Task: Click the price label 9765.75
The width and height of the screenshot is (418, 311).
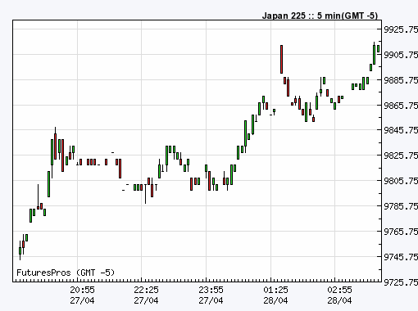Action: point(401,232)
